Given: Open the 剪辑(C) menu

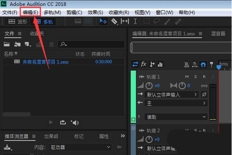Looking at the screenshot, I should coord(74,13).
